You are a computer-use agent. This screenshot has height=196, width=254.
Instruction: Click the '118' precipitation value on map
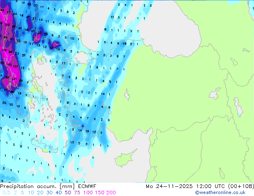click(x=4, y=50)
